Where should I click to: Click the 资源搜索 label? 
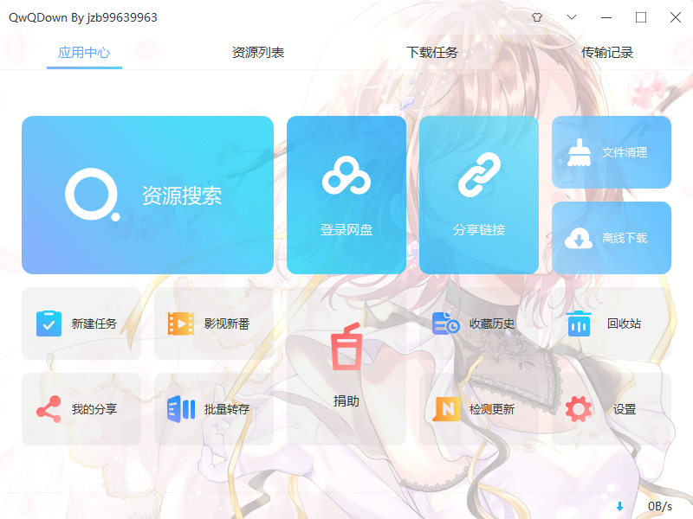182,195
